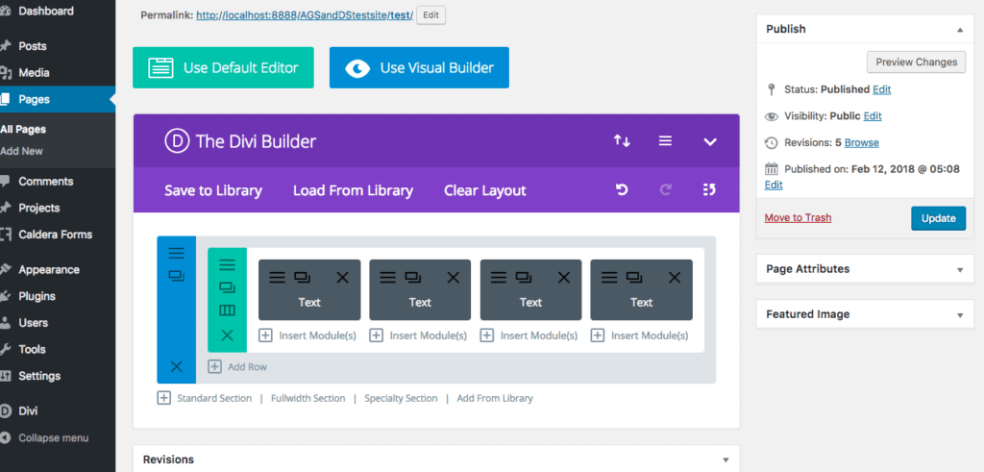Toggle the Revisions panel arrow

726,460
